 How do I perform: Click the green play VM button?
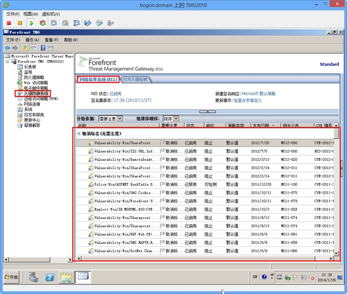click(31, 23)
